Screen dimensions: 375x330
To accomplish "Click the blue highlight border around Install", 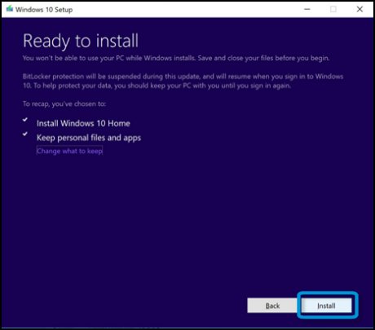I will pos(328,293).
